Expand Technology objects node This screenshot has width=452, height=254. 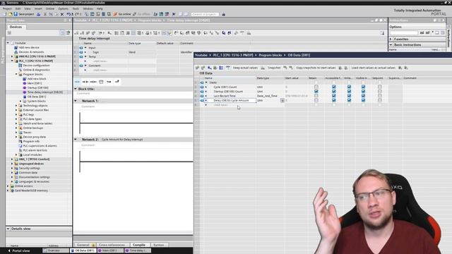[16, 106]
